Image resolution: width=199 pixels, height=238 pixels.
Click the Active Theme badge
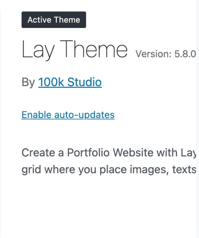(x=54, y=20)
